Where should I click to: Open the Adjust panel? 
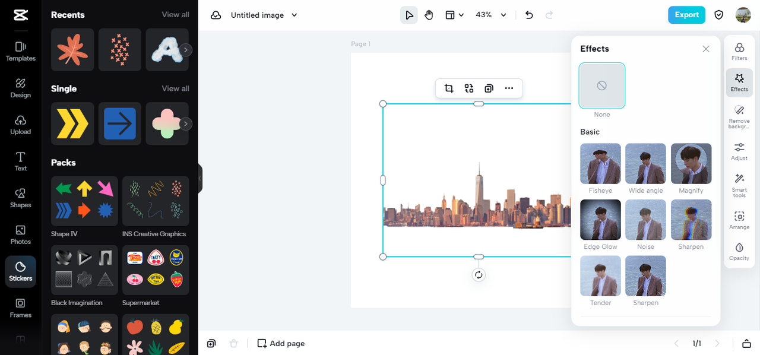pos(739,151)
